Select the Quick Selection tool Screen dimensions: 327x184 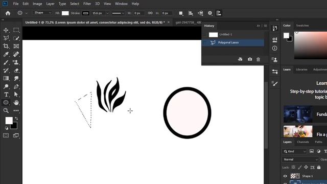coord(16,38)
